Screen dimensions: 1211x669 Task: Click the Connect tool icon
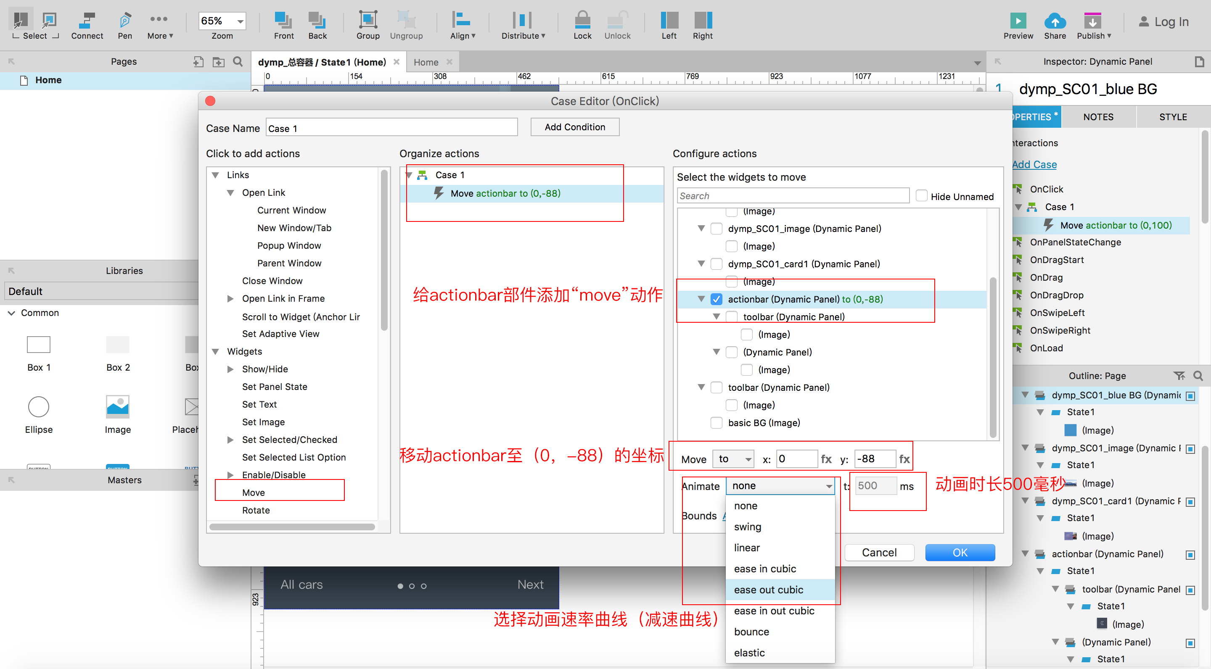coord(87,21)
